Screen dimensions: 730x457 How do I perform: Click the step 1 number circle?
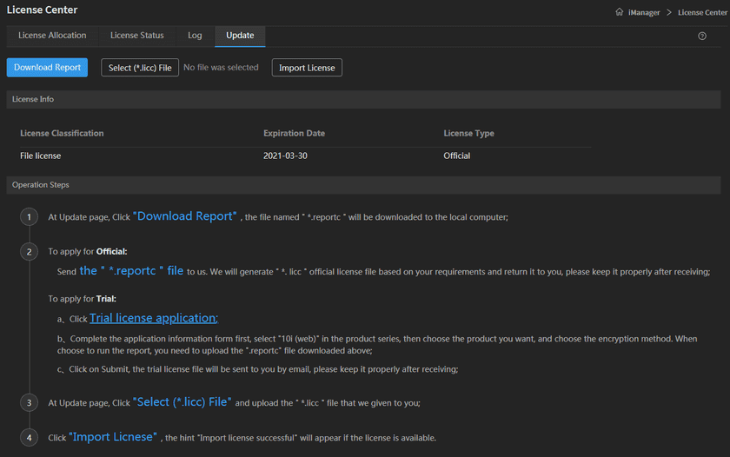[x=30, y=217]
